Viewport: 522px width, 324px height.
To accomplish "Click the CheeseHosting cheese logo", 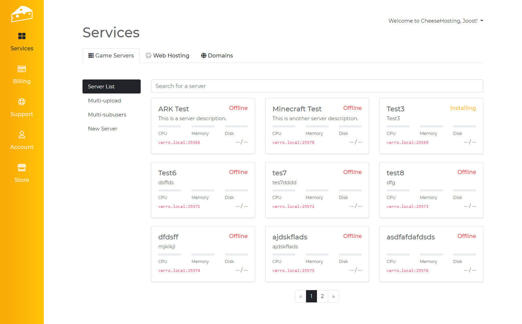I will (x=22, y=14).
